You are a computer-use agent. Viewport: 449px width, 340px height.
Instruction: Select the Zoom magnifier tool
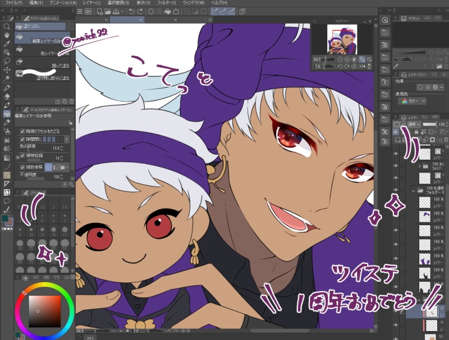pos(7,26)
